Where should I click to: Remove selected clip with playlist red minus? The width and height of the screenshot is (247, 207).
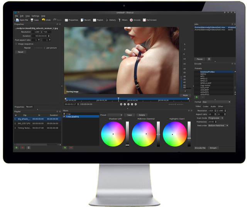22,148
